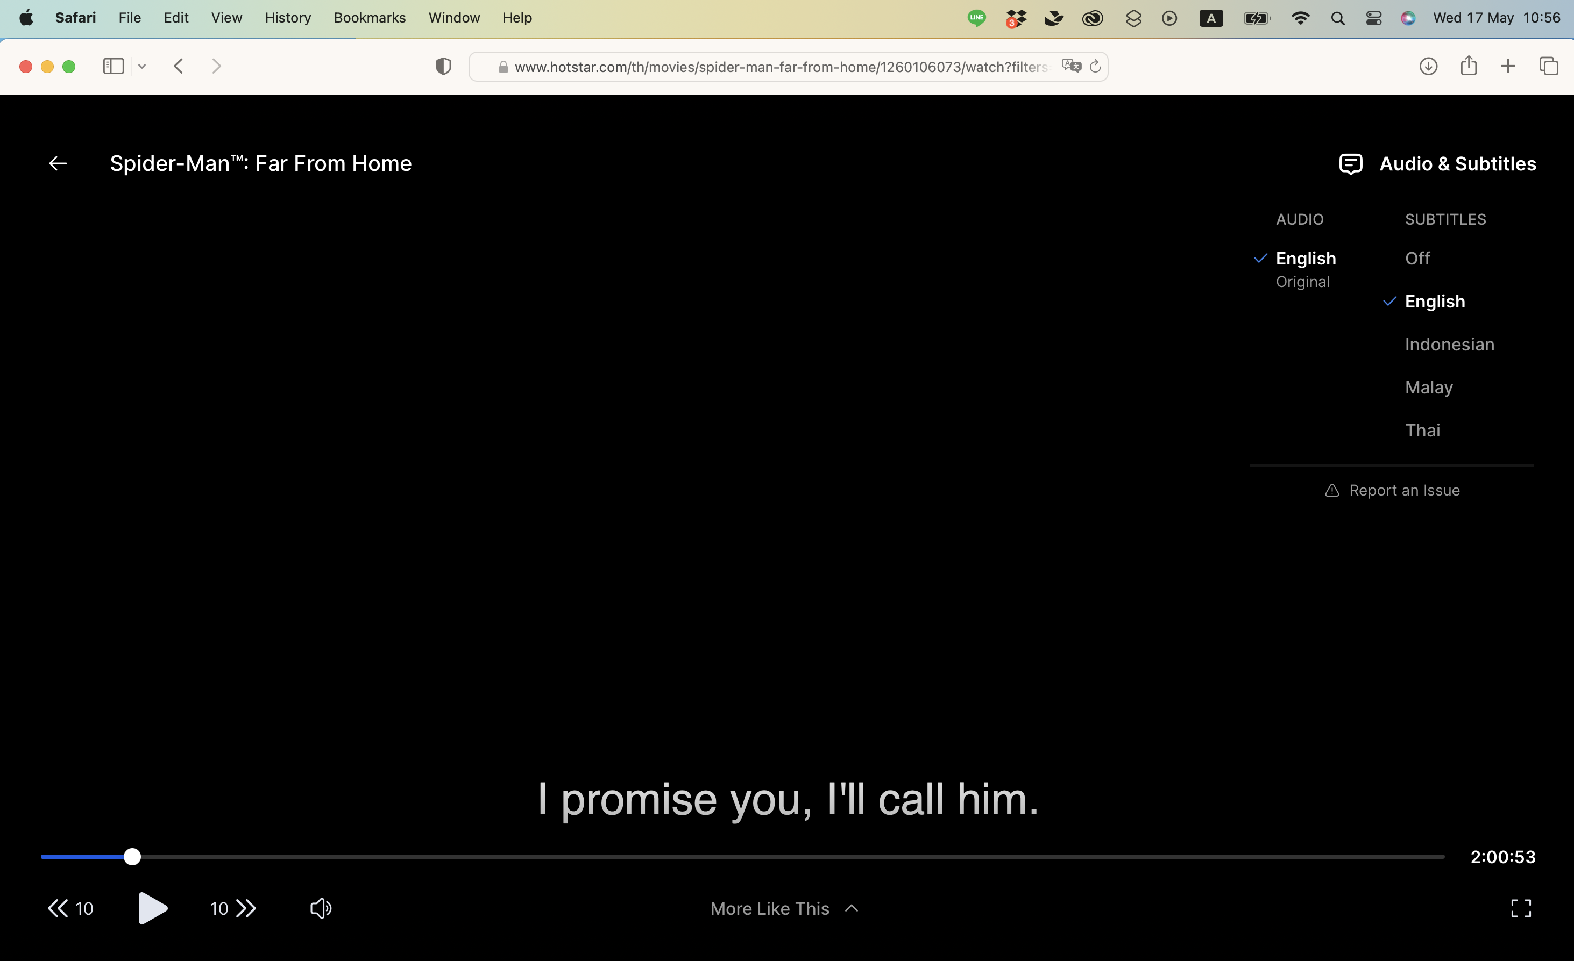Click the video progress slider handle
Image resolution: width=1574 pixels, height=961 pixels.
[132, 856]
